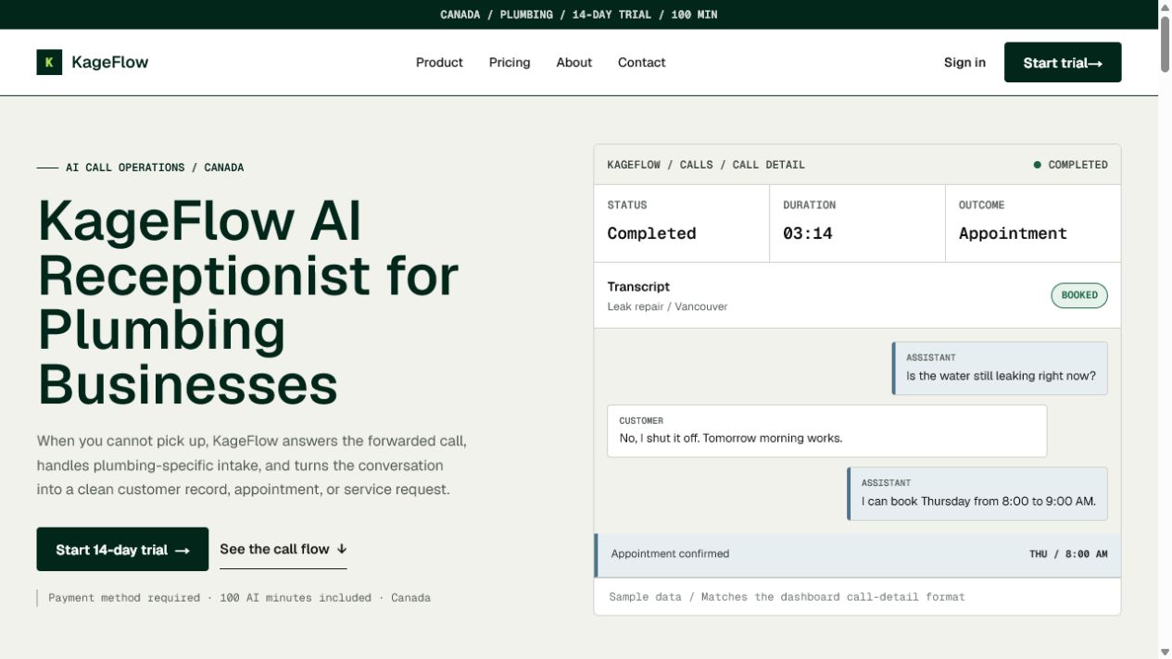Click the KageFlow brand name

click(109, 62)
